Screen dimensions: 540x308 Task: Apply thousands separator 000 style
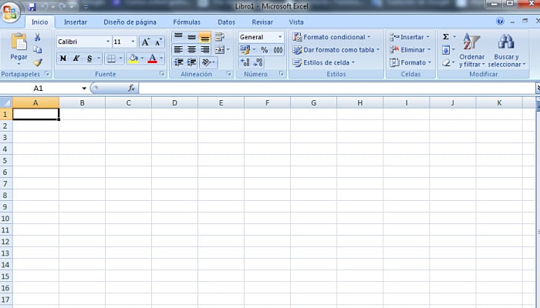(x=278, y=50)
